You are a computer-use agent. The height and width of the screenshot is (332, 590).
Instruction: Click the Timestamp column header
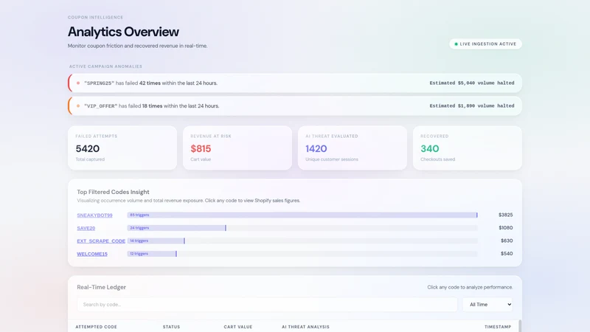[498, 327]
